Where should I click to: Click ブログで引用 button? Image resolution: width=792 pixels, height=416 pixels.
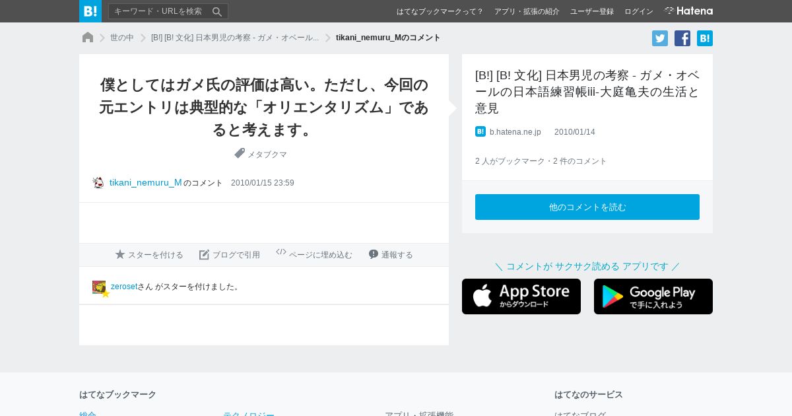(x=230, y=255)
